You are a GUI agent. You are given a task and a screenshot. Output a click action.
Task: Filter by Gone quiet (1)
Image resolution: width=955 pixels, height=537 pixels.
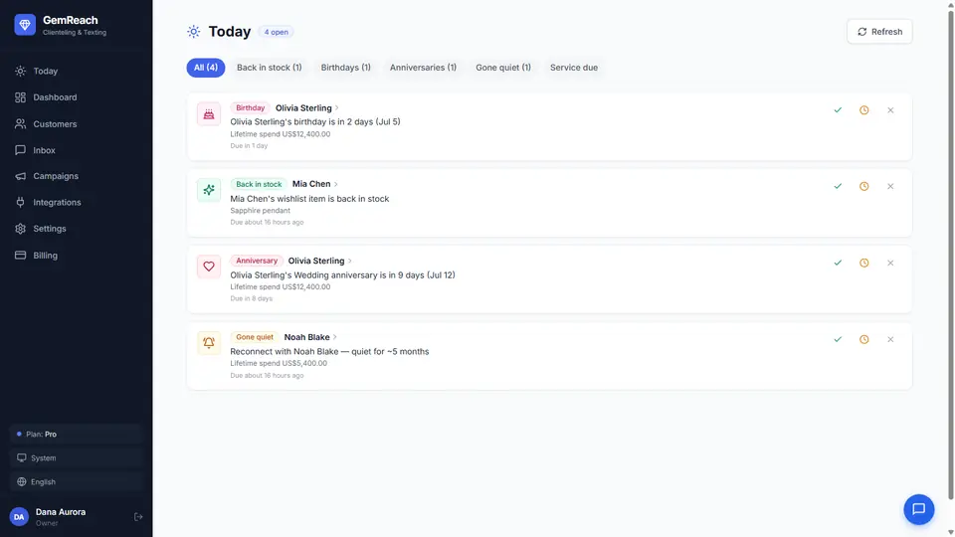click(x=503, y=68)
